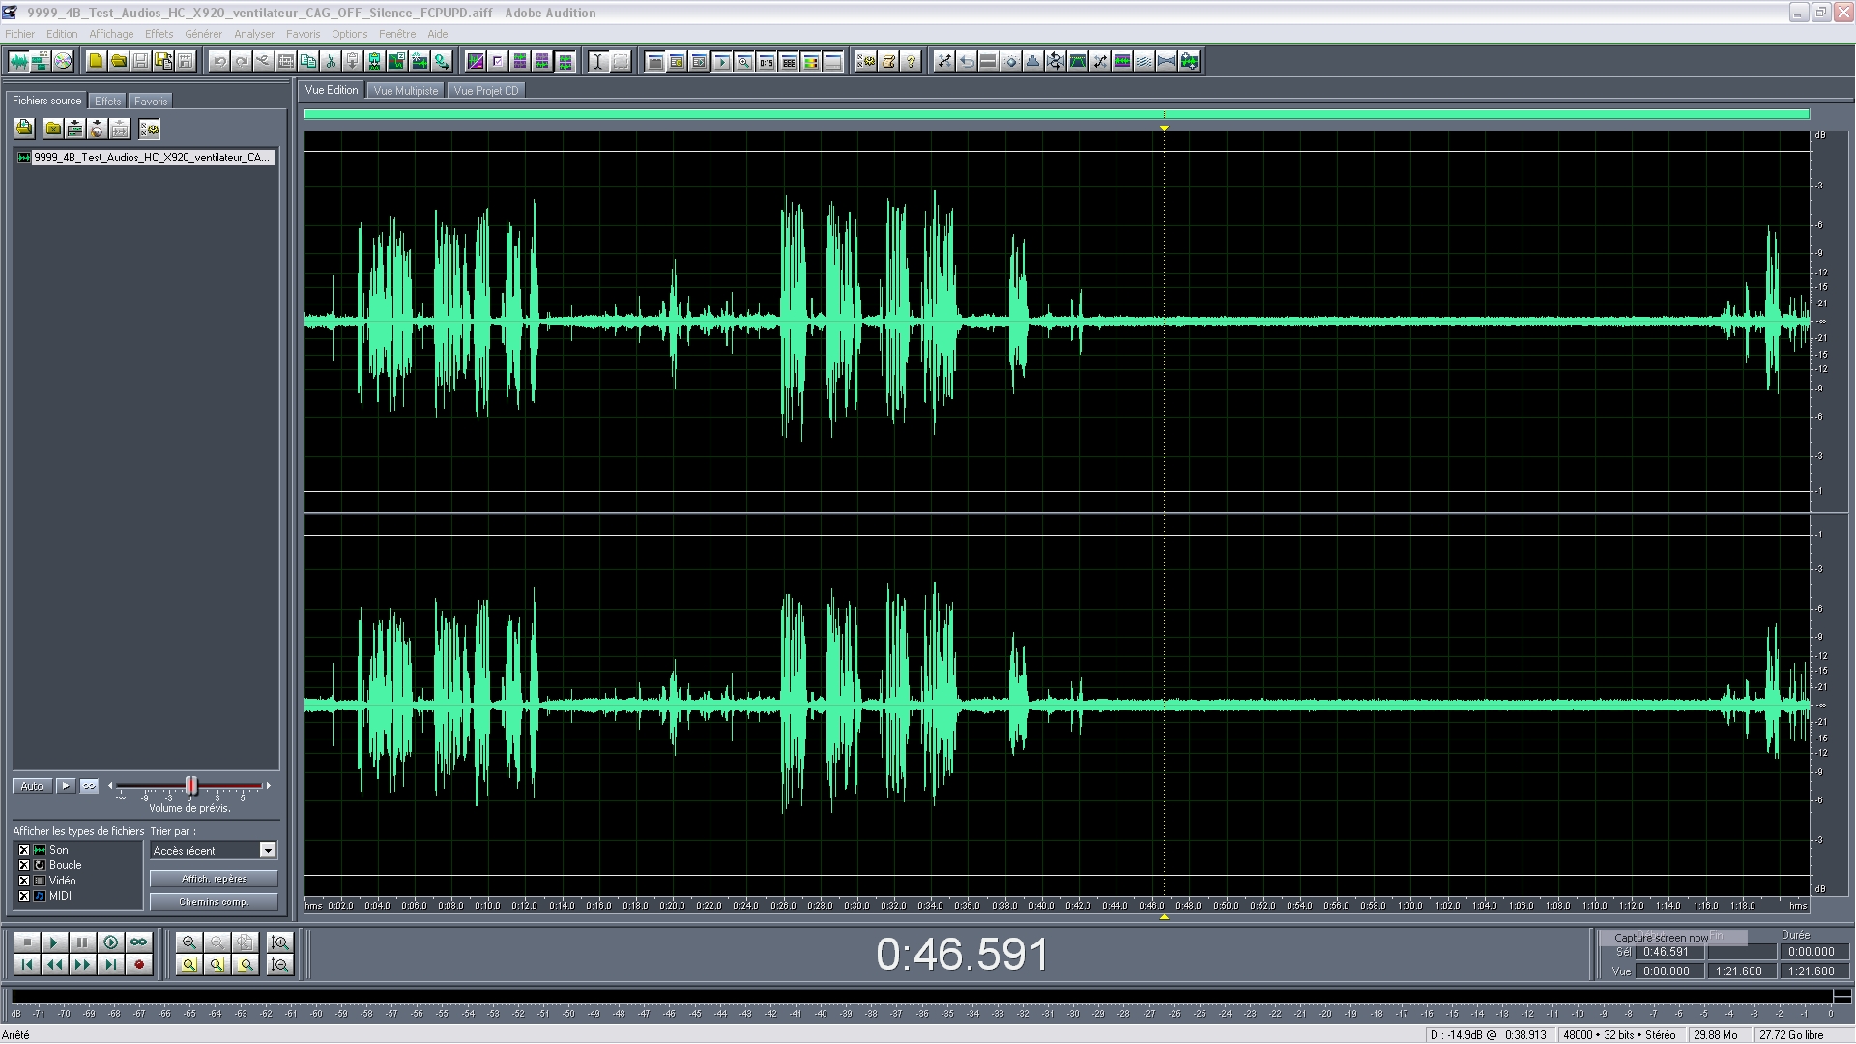Click the horizontal zoom in magnifier
This screenshot has height=1044, width=1856.
coord(189,942)
